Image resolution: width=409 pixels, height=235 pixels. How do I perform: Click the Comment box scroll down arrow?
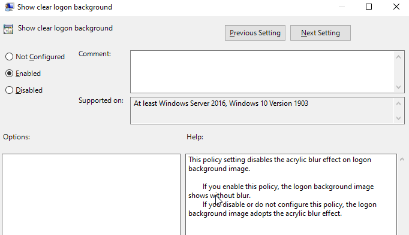tap(399, 87)
